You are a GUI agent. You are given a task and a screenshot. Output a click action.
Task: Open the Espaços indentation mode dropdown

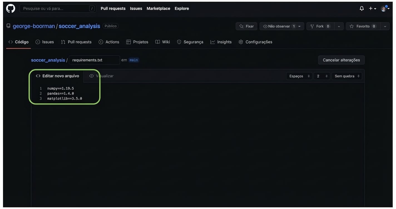coord(299,76)
